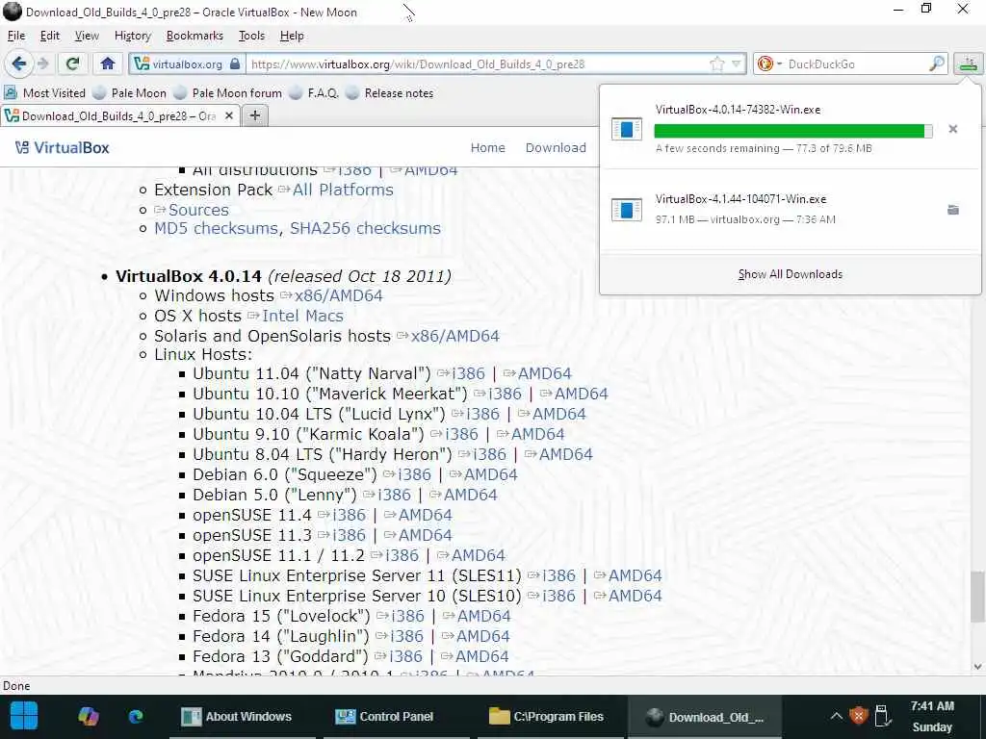This screenshot has height=739, width=986.
Task: Click the scrollbar down arrow
Action: pyautogui.click(x=978, y=667)
